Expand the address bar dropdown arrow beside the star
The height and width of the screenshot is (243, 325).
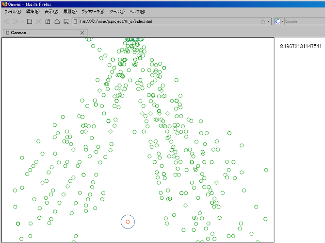pos(269,21)
